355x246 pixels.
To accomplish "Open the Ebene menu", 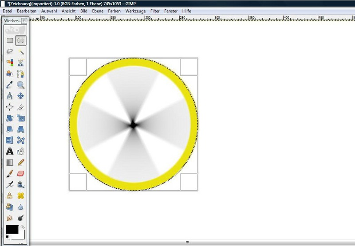I will [x=97, y=11].
